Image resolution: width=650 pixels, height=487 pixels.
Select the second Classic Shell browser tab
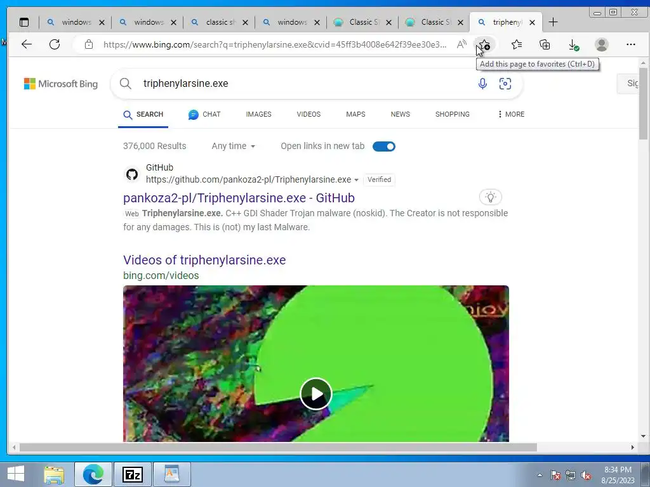pos(434,22)
